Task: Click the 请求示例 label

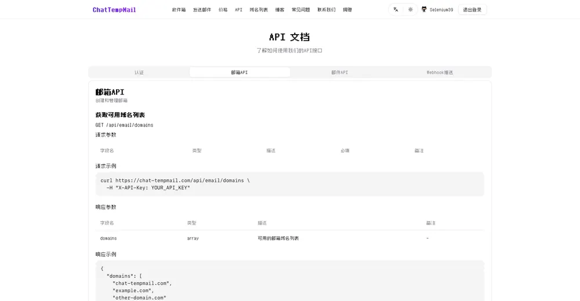Action: pyautogui.click(x=106, y=166)
